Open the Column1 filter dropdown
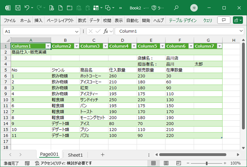 (x=48, y=46)
